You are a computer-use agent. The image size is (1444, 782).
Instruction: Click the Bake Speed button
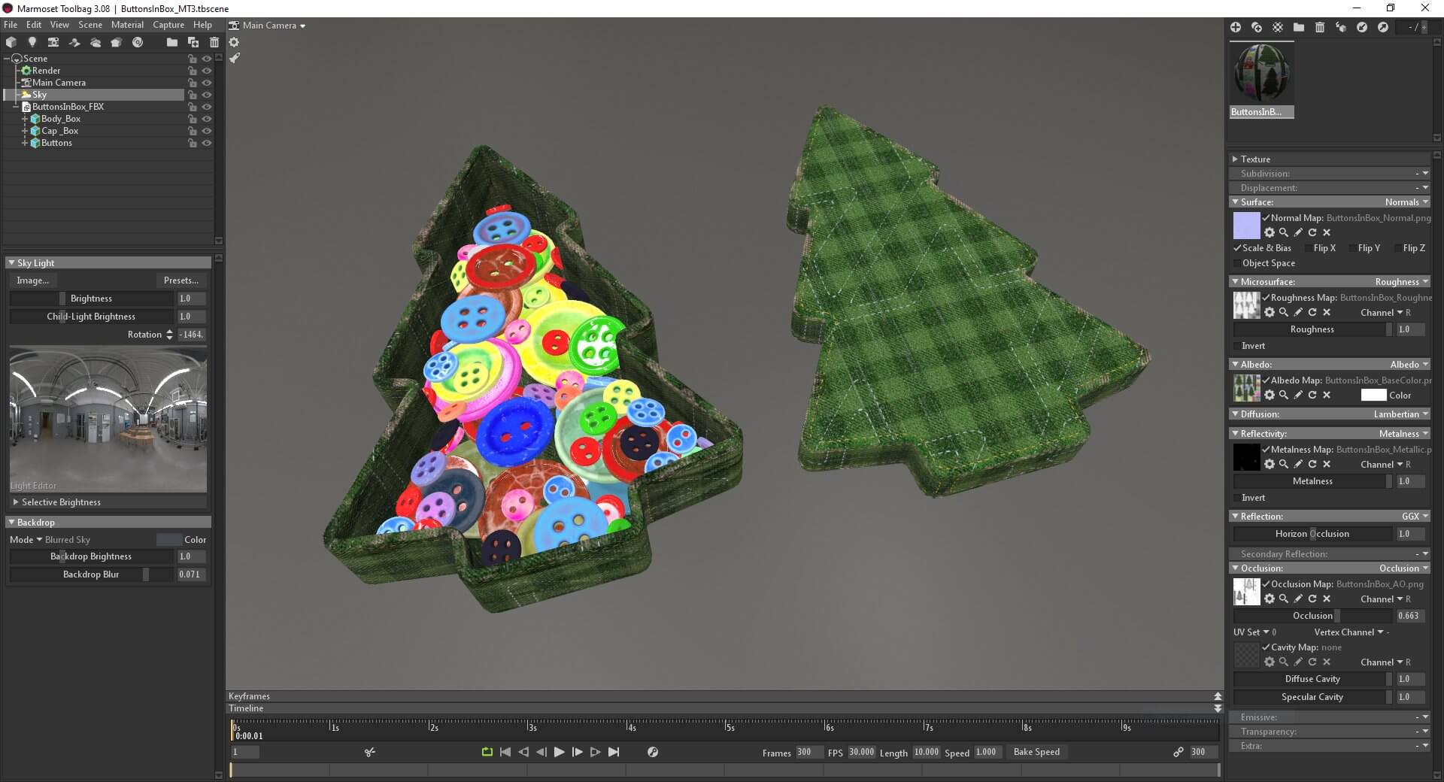[1036, 752]
